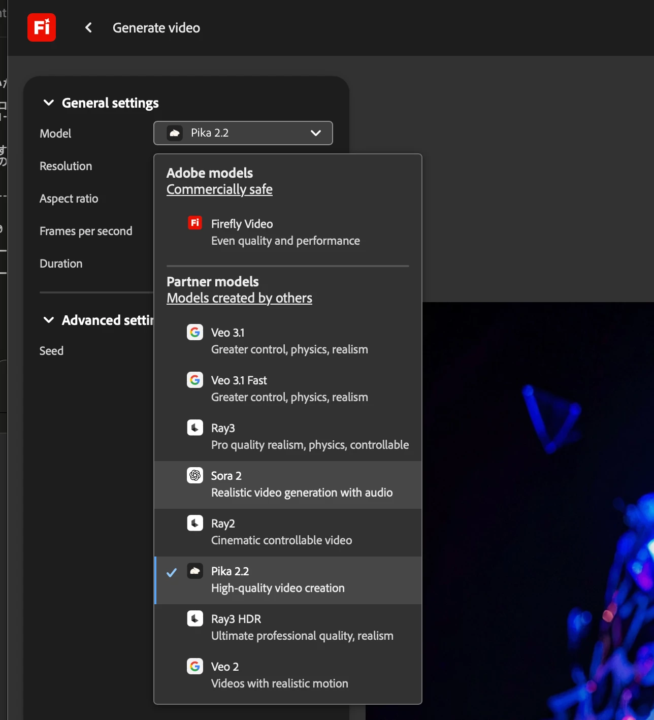Image resolution: width=654 pixels, height=720 pixels.
Task: Go back using the left arrow
Action: (88, 27)
